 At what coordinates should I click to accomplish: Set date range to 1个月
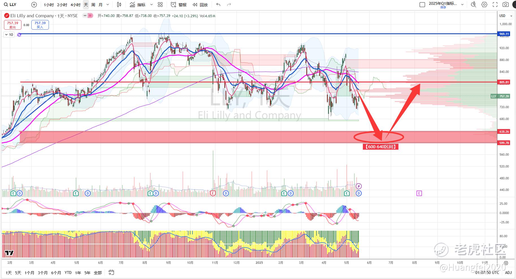(x=29, y=273)
